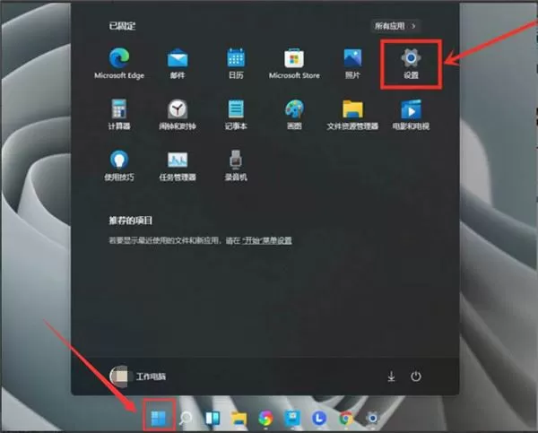Open Microsoft Edge from pinned apps
Image resolution: width=538 pixels, height=433 pixels.
click(119, 64)
